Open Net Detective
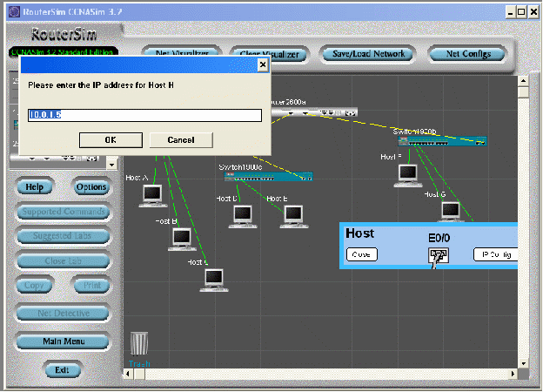 pos(64,314)
